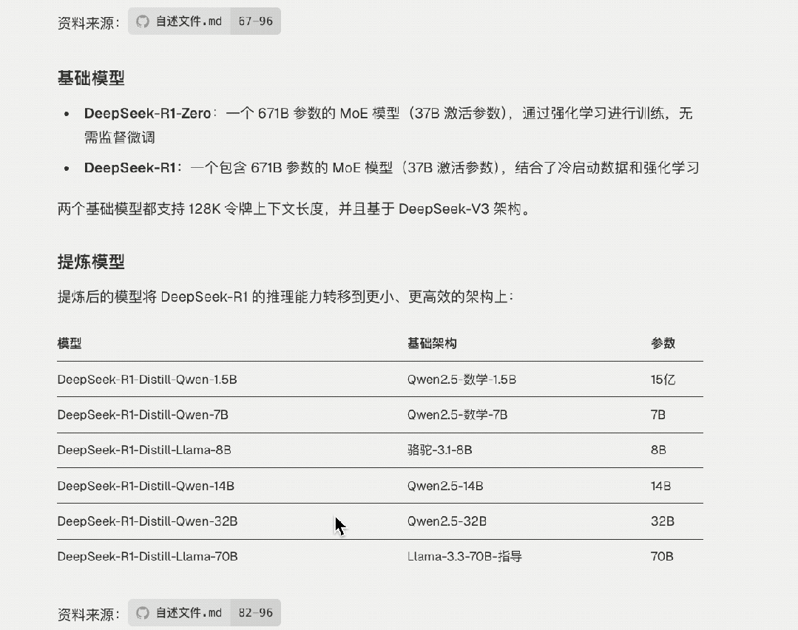
Task: Click the Llama-3.3-70B-指导 cell
Action: pos(464,557)
